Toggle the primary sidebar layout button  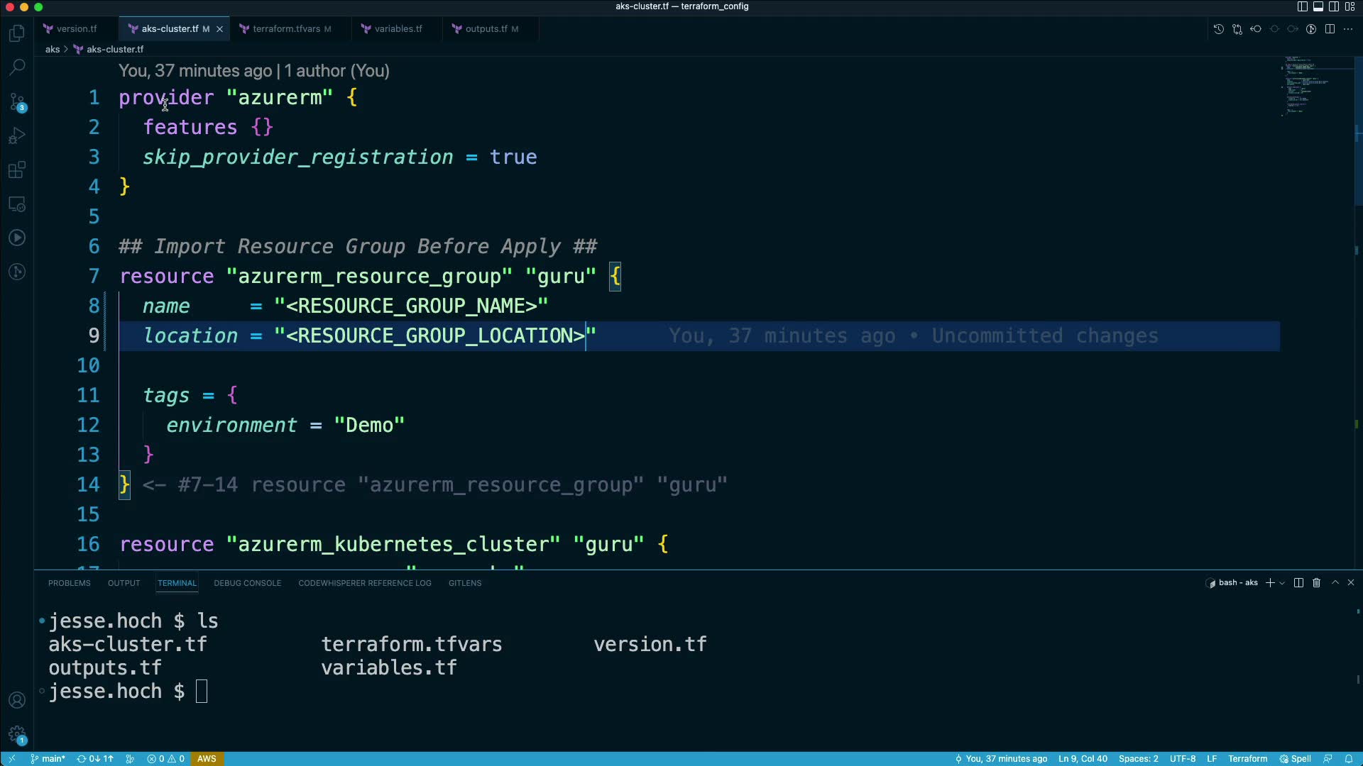(1302, 6)
